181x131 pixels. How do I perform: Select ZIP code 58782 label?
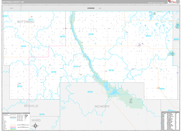point(5,16)
